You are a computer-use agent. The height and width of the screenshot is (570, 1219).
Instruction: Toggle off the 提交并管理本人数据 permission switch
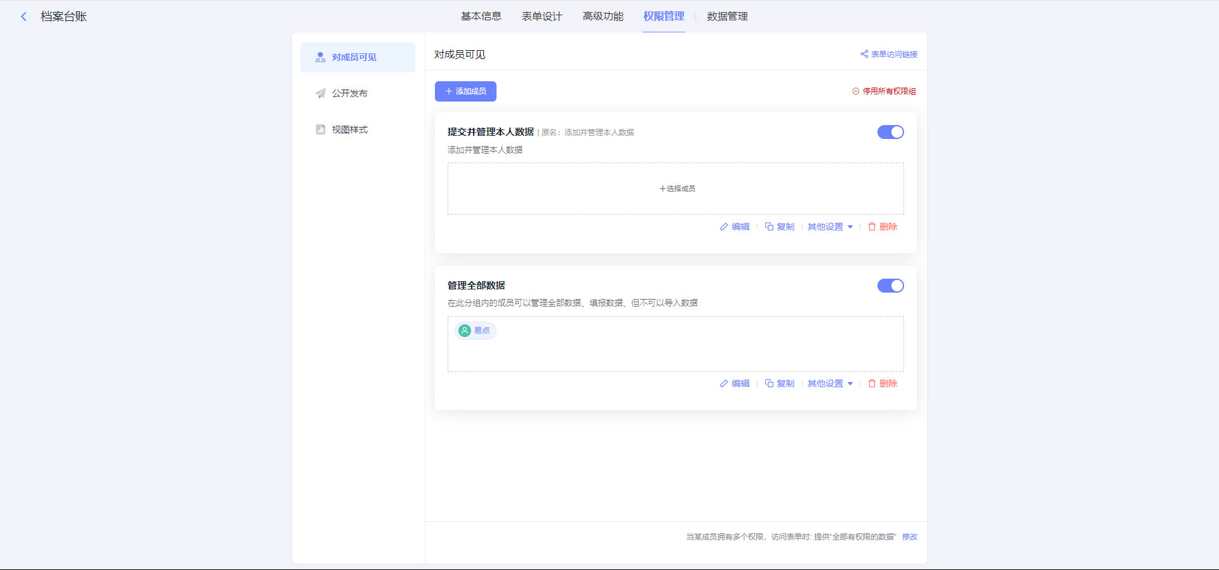tap(890, 132)
